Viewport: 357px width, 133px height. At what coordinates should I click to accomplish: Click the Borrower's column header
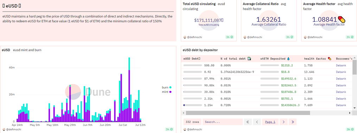344,59
